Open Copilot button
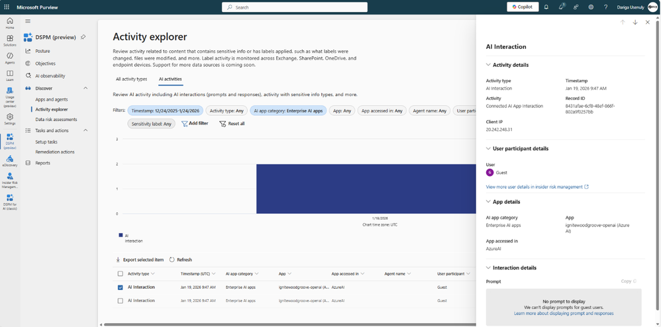The height and width of the screenshot is (327, 661). point(523,7)
